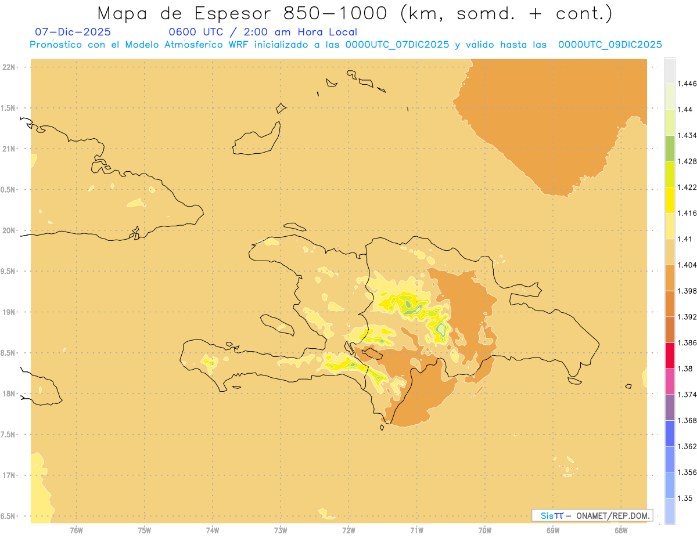Click the legend value '1.368'
Viewport: 697px width, 538px height.
coord(688,420)
